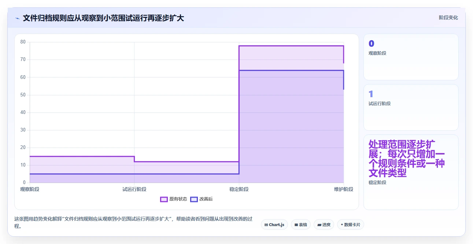473x244 pixels.
Task: Open the 观察阶段 stat card
Action: [x=411, y=57]
